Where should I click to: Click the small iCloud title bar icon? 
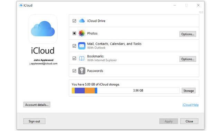coord(21,6)
